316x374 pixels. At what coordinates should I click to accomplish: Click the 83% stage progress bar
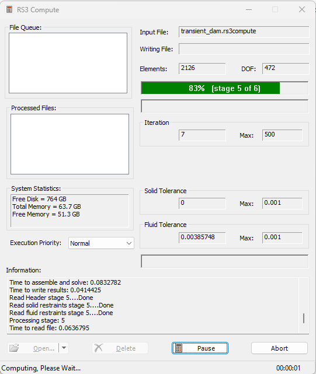coord(224,88)
